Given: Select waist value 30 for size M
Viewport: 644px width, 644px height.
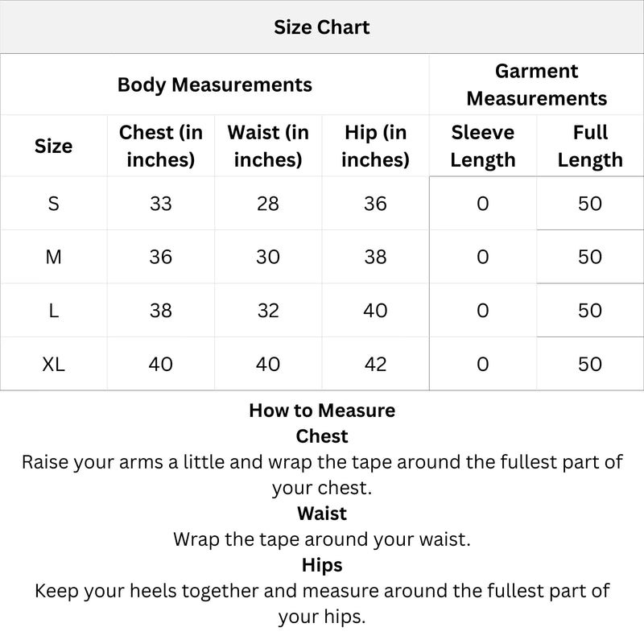Looking at the screenshot, I should pos(268,257).
